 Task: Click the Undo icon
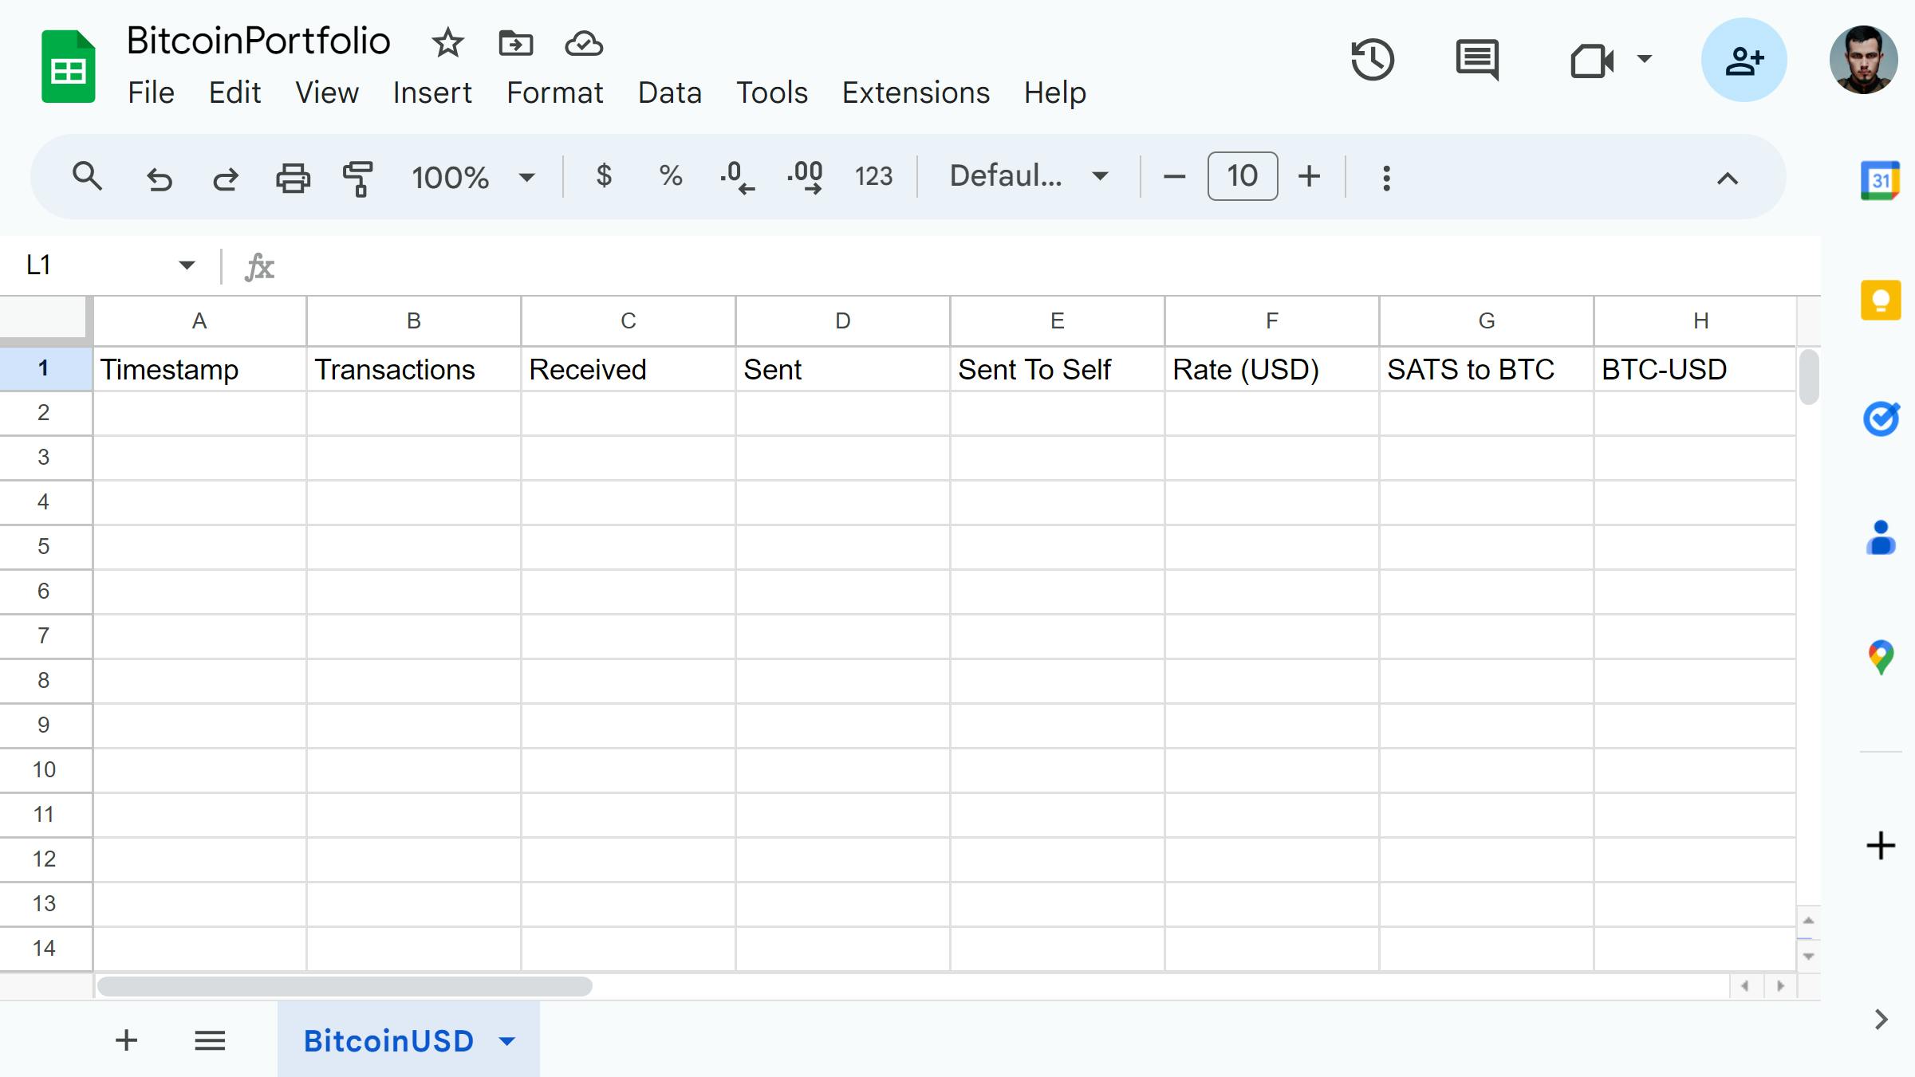[x=156, y=176]
